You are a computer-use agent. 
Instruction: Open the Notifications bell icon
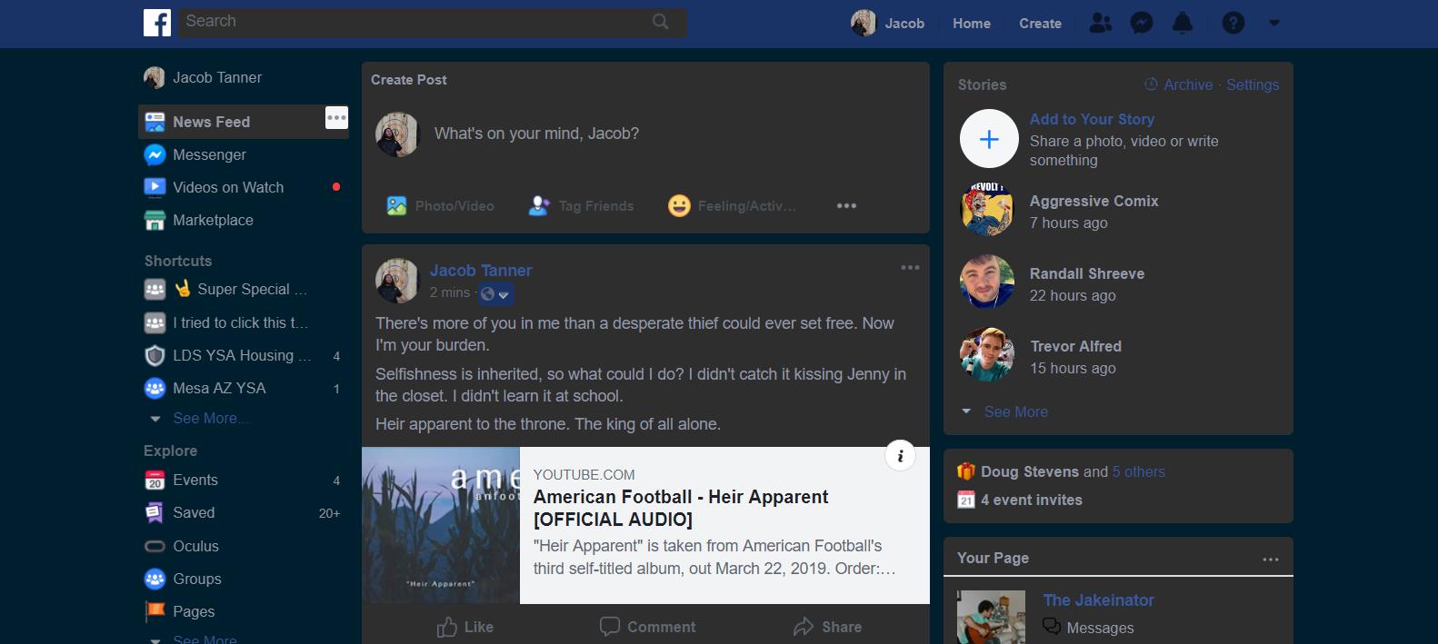pos(1183,23)
